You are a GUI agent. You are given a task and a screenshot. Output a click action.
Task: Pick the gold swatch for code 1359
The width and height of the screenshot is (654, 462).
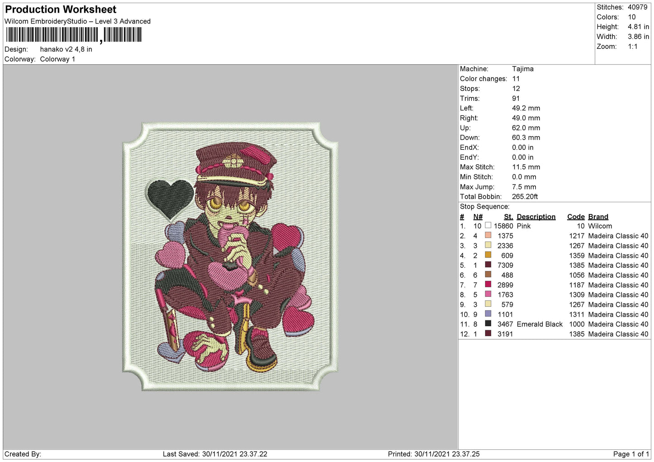tap(488, 255)
